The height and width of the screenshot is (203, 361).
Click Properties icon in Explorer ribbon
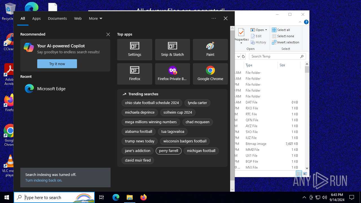[241, 32]
